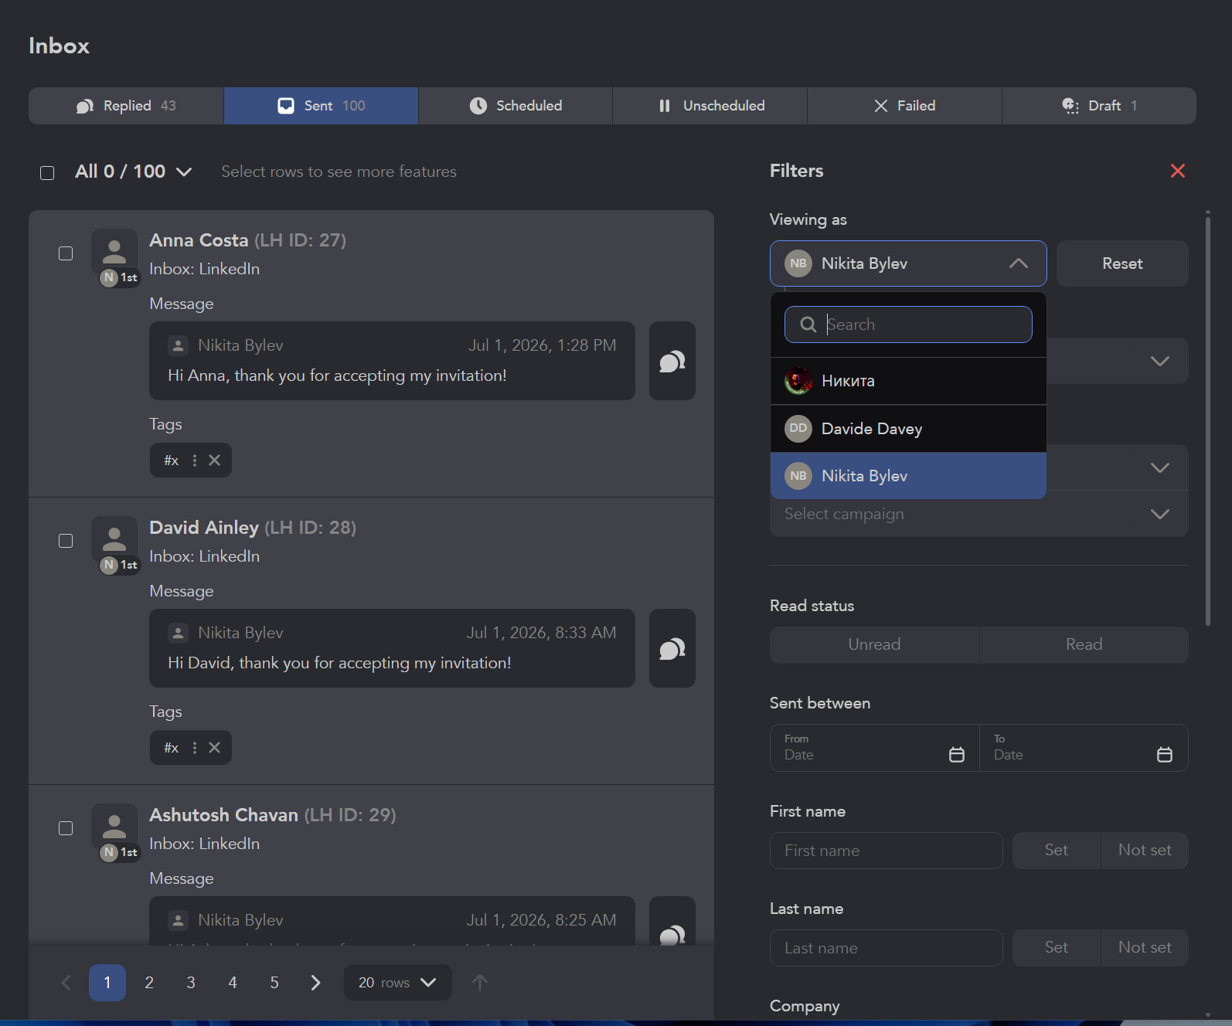Open the 20 rows per page dropdown
1232x1026 pixels.
click(397, 983)
